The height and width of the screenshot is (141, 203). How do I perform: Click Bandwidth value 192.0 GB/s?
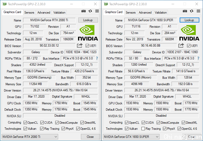pos(185,84)
